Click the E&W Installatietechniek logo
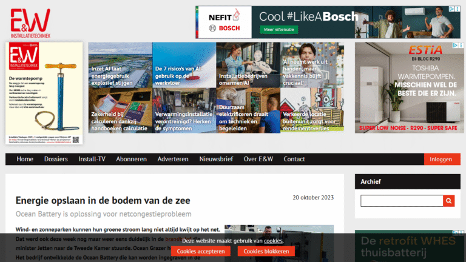This screenshot has width=466, height=262. (x=30, y=24)
